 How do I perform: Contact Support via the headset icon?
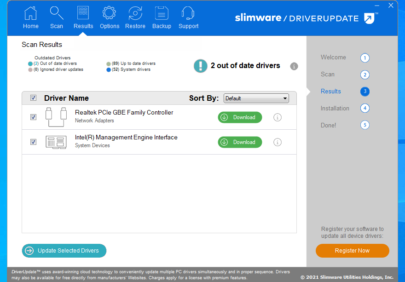[188, 17]
